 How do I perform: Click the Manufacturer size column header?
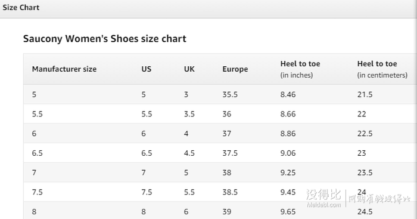pyautogui.click(x=64, y=69)
